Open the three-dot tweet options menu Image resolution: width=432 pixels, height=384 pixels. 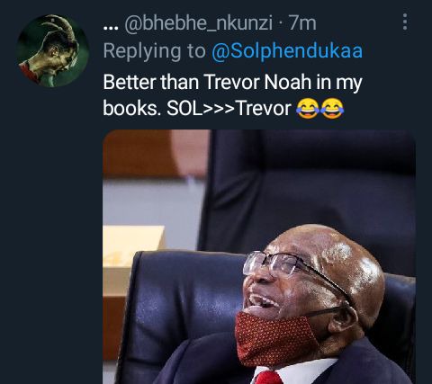[x=405, y=22]
